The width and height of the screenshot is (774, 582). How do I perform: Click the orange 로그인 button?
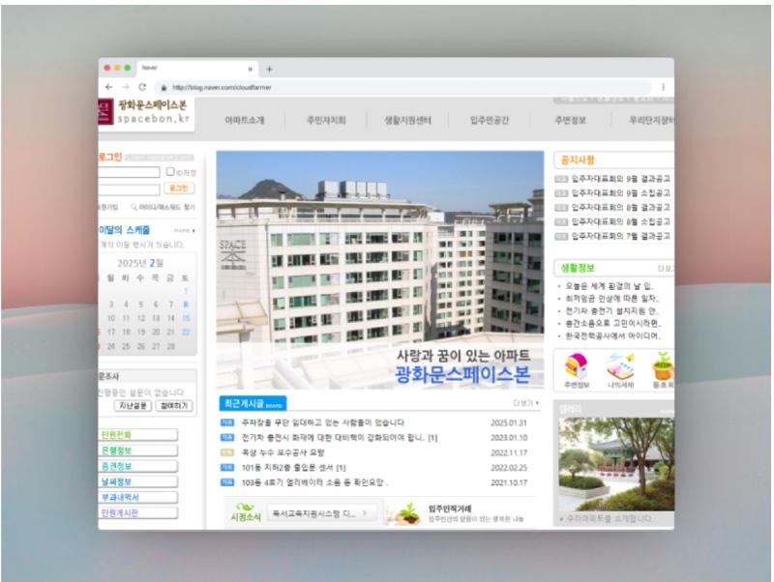coord(179,189)
